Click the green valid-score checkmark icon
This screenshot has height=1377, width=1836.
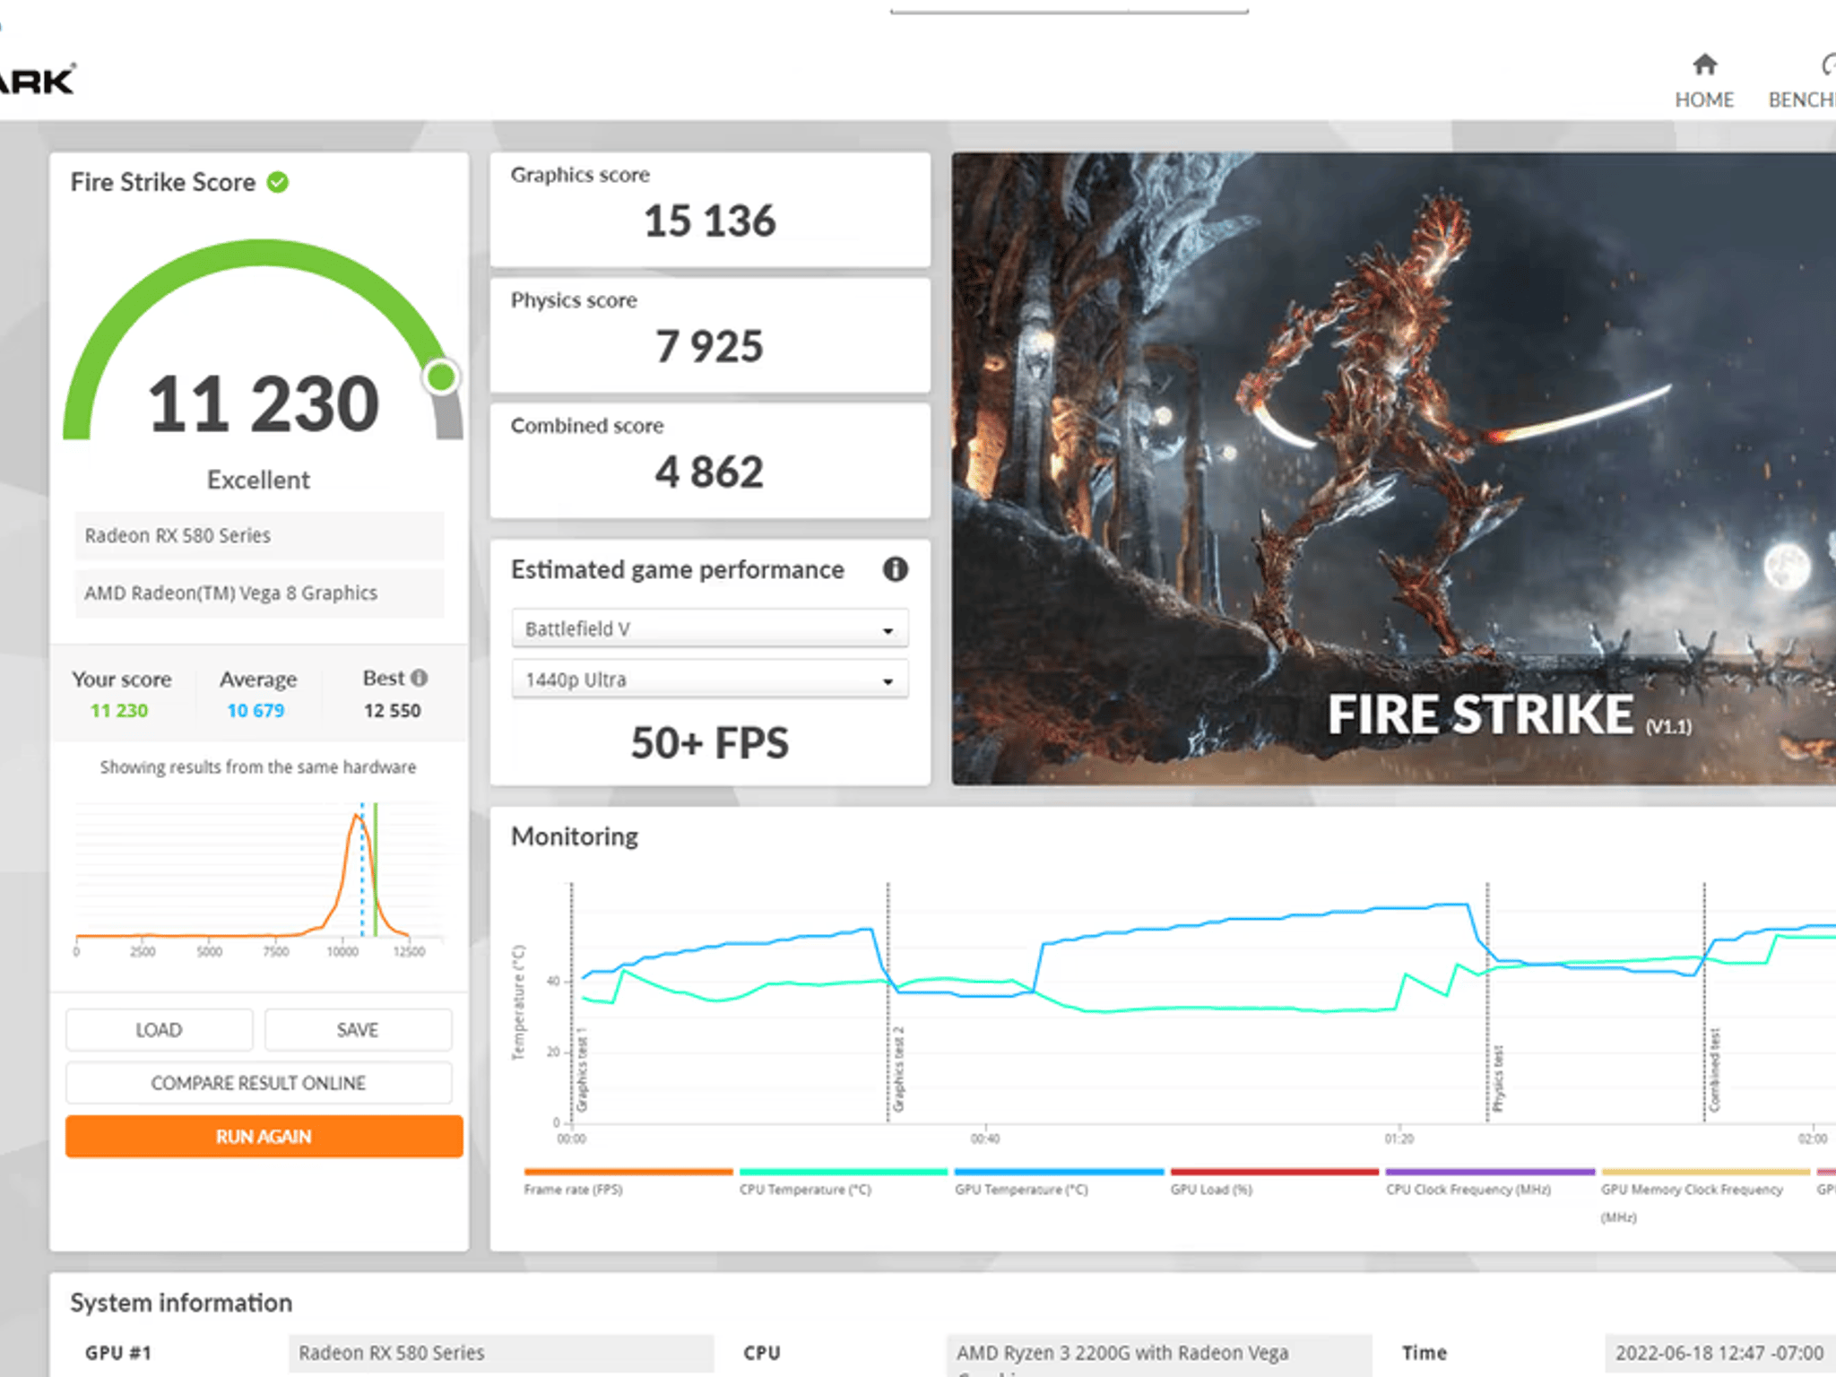coord(278,183)
